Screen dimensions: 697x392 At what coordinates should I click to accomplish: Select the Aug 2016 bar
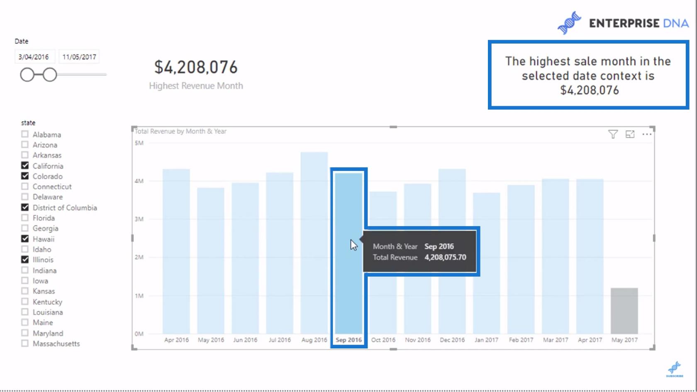click(x=314, y=243)
